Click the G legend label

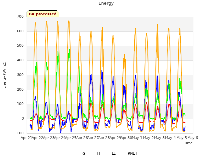84,153
